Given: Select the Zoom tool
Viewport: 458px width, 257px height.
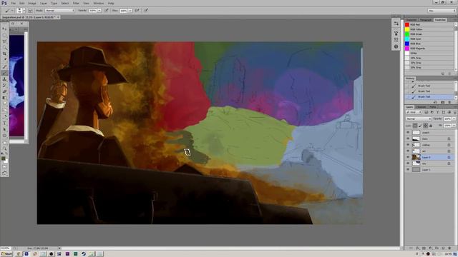Looking at the screenshot, I should tap(4, 148).
